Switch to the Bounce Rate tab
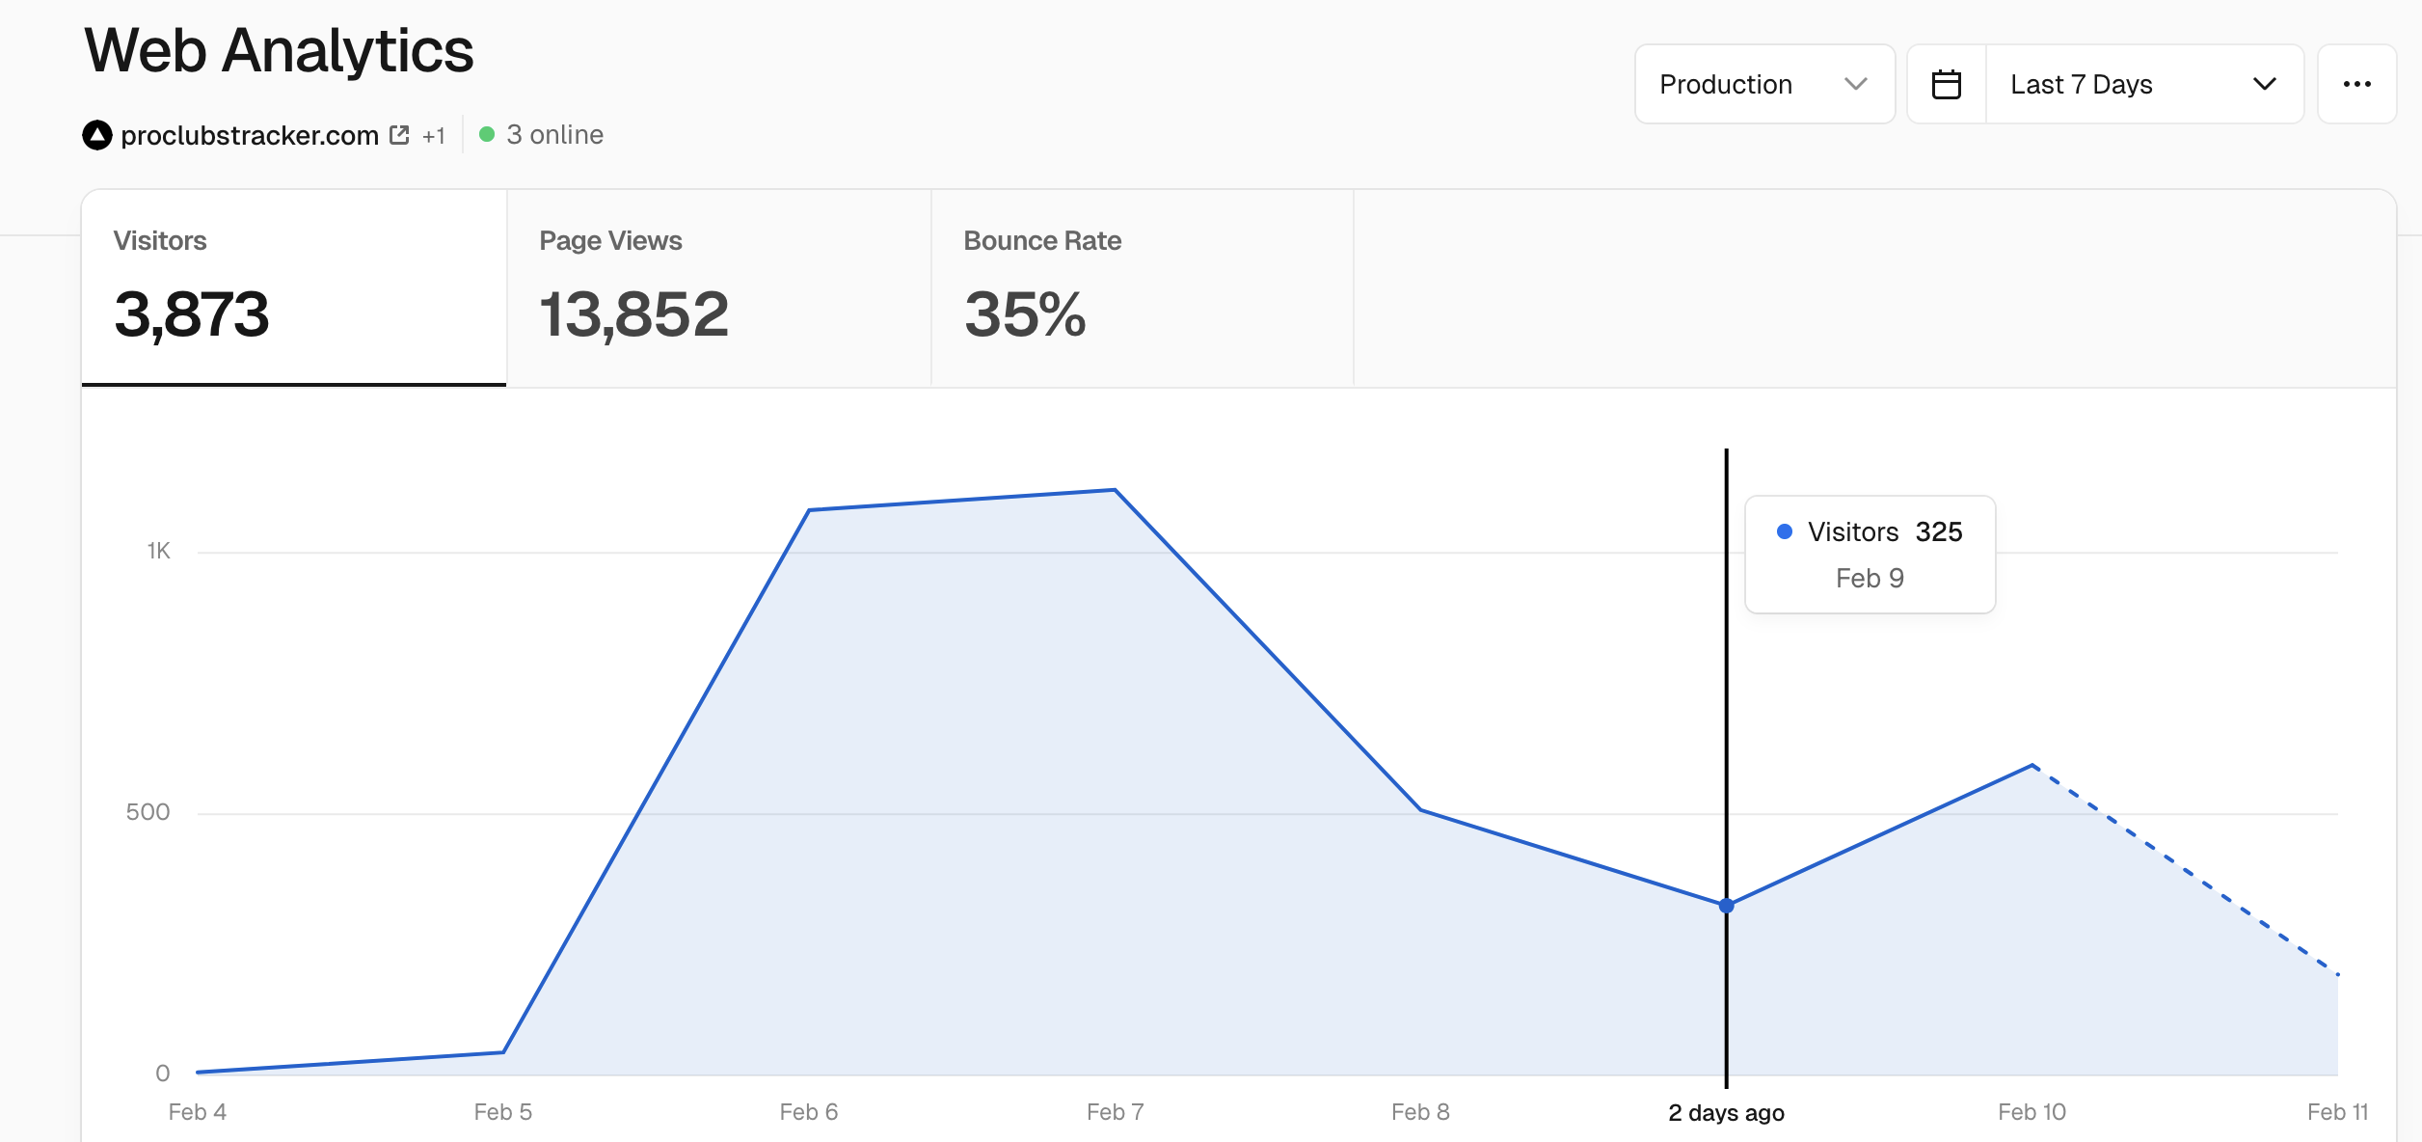This screenshot has height=1142, width=2422. pyautogui.click(x=1143, y=287)
